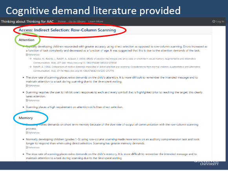Viewport: 228px width, 171px height.
Task: Click the Mizuko, Reichle, Ratcliff & Esser citation text
Action: click(115, 61)
